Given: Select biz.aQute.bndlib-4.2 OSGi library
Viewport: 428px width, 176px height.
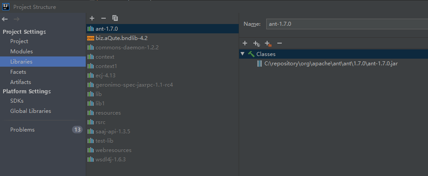Looking at the screenshot, I should [x=162, y=38].
